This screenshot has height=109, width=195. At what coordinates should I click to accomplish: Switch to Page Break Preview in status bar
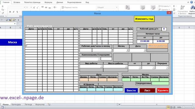(174, 107)
